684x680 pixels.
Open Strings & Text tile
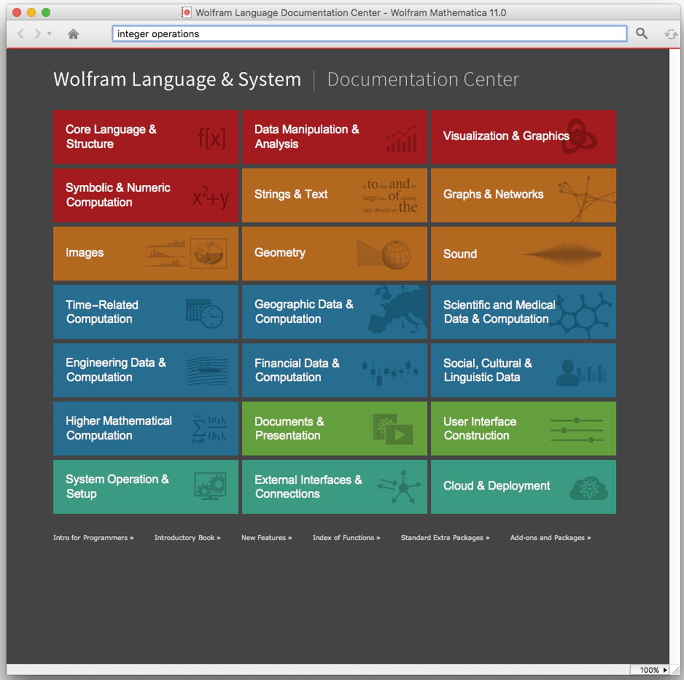(x=334, y=195)
